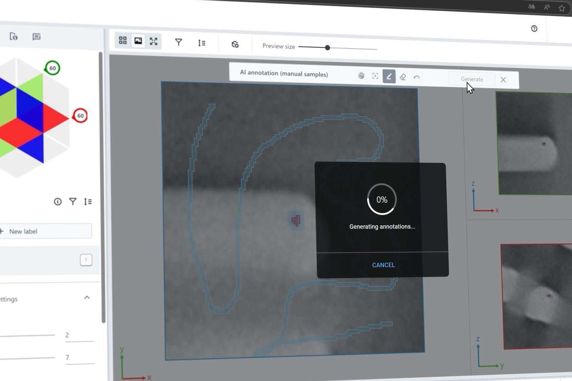
Task: Toggle the fullscreen expand view
Action: (x=153, y=41)
